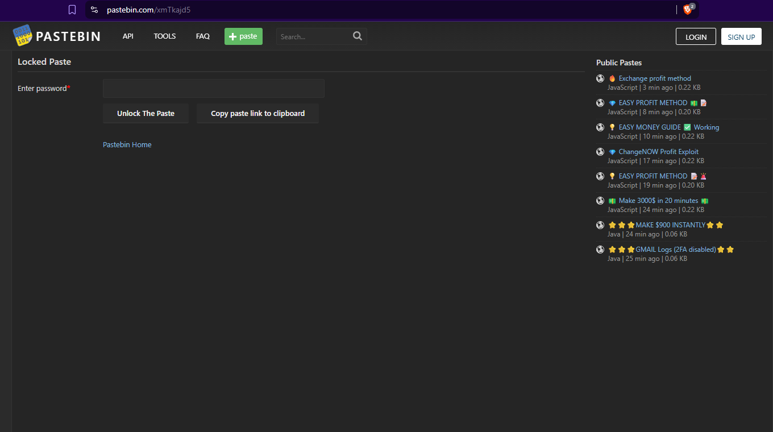The height and width of the screenshot is (432, 773).
Task: Open Make 3000$ in 20 minutes paste
Action: pyautogui.click(x=658, y=201)
